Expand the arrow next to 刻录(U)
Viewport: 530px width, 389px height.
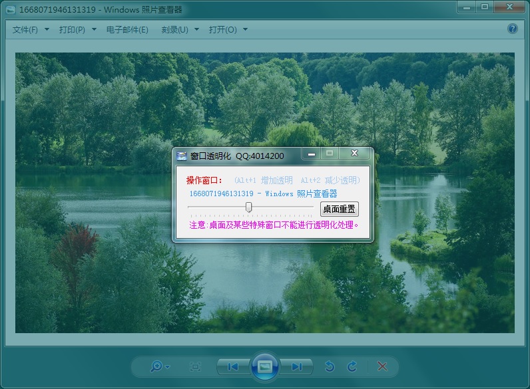(196, 30)
